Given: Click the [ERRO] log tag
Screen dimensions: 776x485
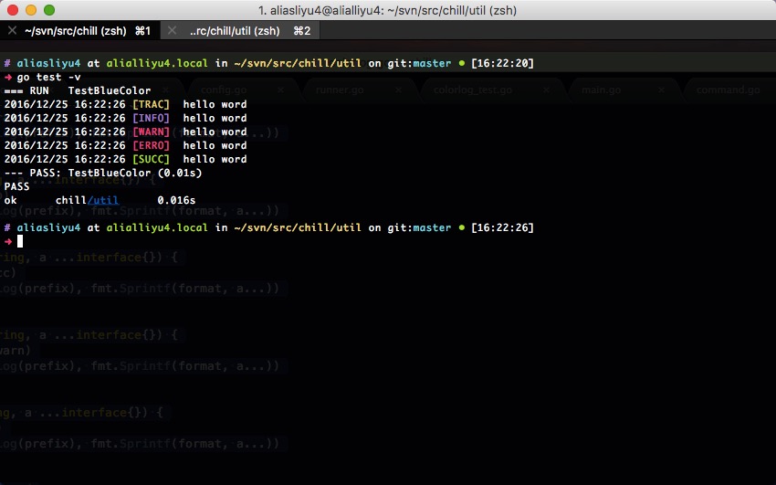Looking at the screenshot, I should tap(151, 145).
